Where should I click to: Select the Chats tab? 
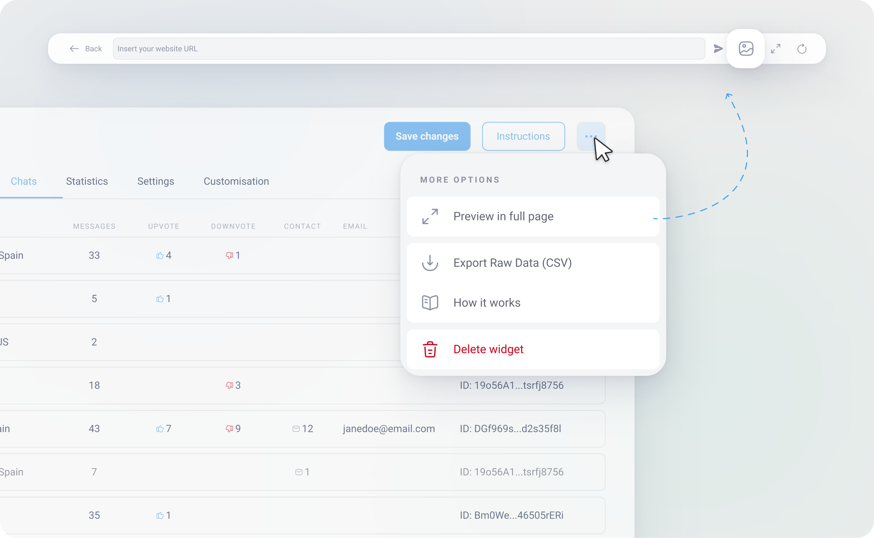24,180
